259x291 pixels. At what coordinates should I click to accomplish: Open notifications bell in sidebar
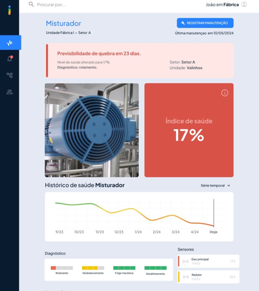(x=9, y=59)
